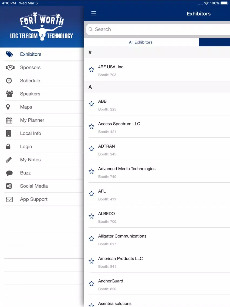Screen dimensions: 230x307
Task: Toggle favorite star for Access Spectrum LLC
Action: [x=91, y=126]
